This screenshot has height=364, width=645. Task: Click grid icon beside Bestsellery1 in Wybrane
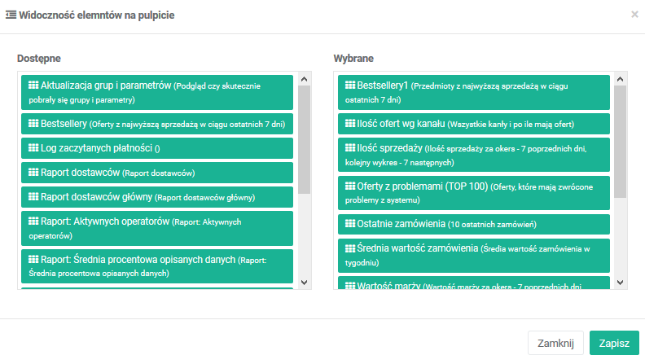(x=350, y=86)
